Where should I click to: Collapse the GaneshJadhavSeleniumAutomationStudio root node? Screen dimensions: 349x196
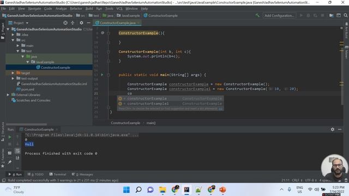[8, 29]
